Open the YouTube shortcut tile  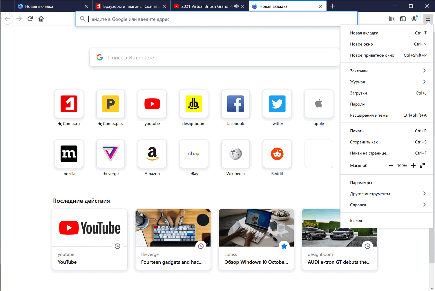pos(152,104)
